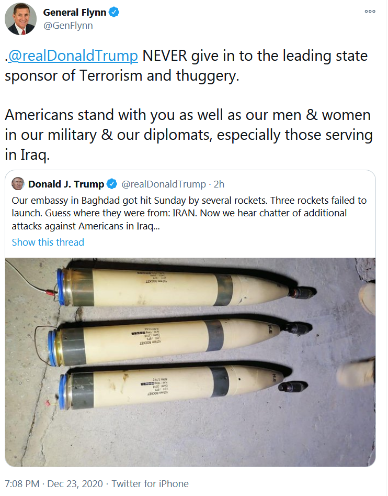The image size is (388, 496).
Task: Open the @GenFlynn handle
Action: coord(68,26)
